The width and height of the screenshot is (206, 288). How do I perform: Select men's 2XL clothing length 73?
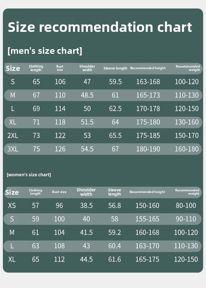36,136
